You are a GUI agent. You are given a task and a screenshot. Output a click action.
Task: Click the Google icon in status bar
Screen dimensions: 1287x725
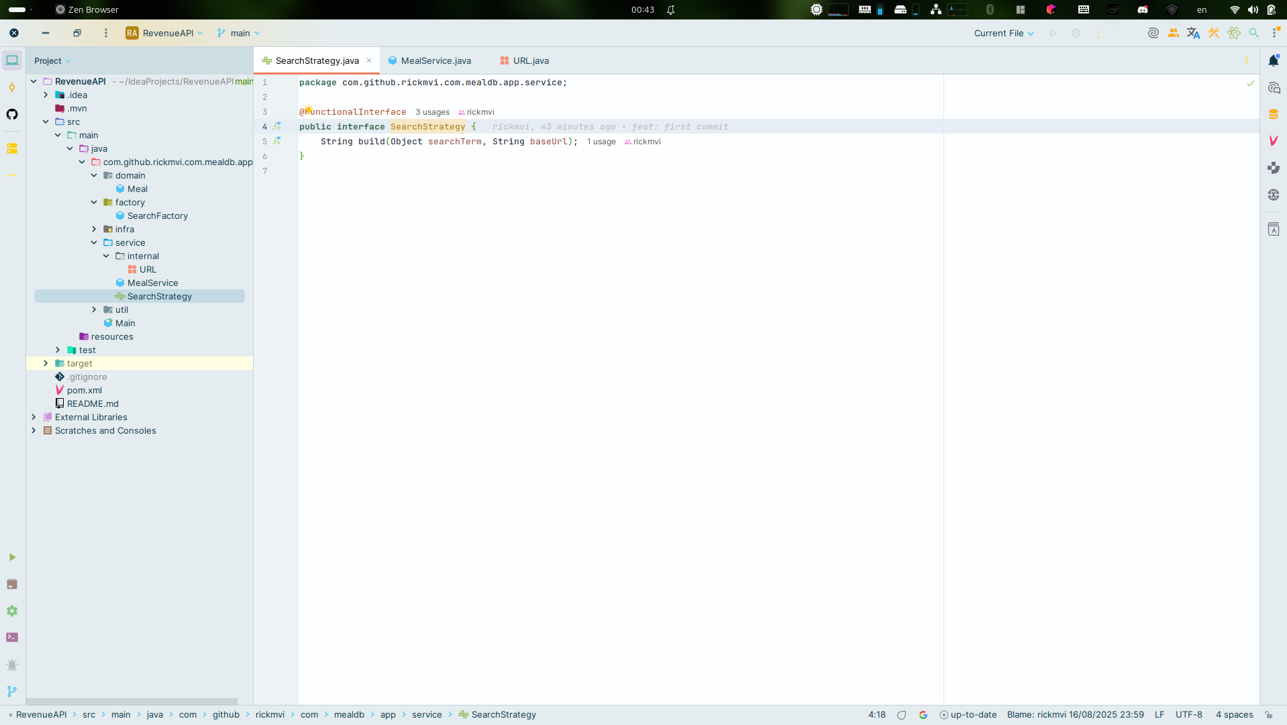pos(923,715)
